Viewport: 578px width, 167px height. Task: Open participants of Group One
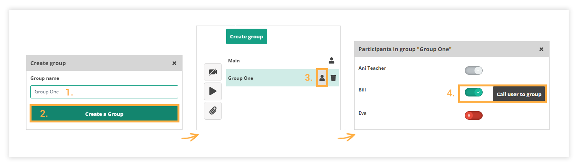[322, 78]
